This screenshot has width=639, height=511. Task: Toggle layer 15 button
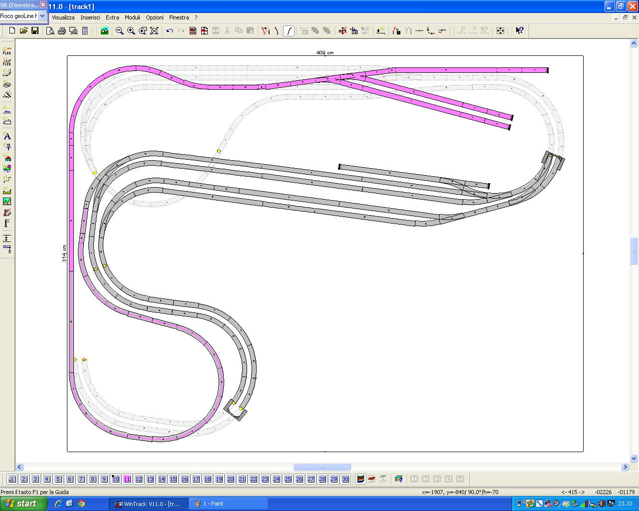point(173,479)
